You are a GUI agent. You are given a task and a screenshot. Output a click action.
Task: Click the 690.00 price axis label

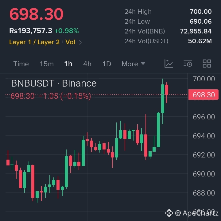pos(204,174)
